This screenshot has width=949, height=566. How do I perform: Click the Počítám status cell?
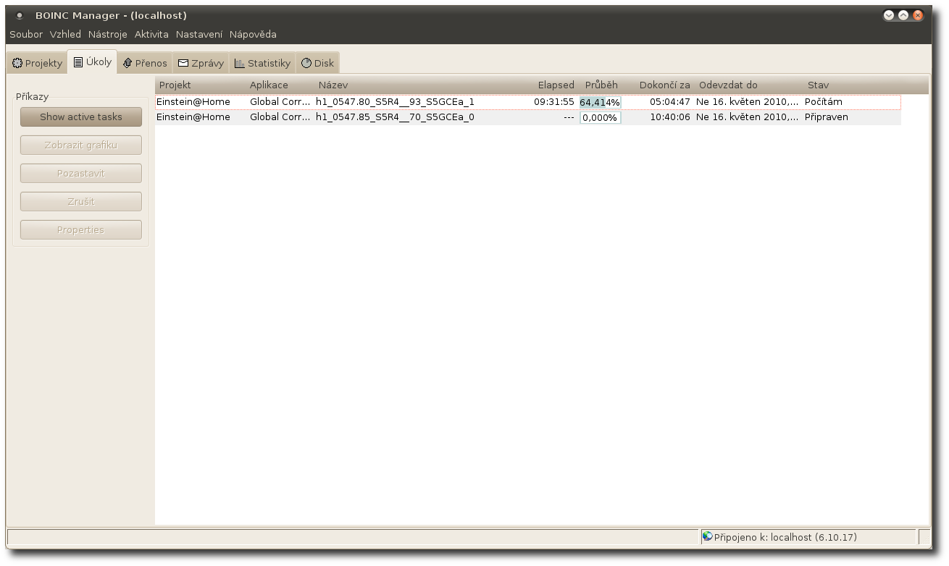tap(824, 102)
